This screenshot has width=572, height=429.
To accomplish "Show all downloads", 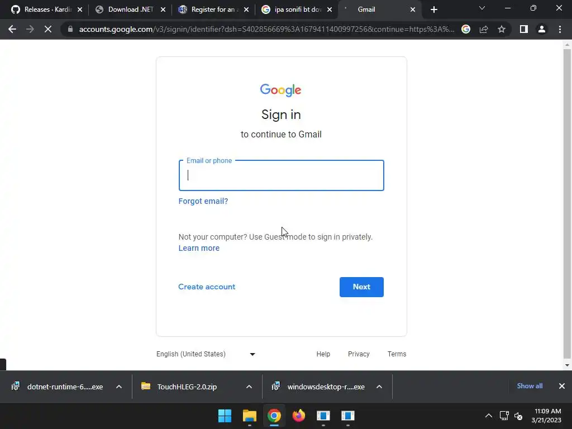I will tap(530, 386).
